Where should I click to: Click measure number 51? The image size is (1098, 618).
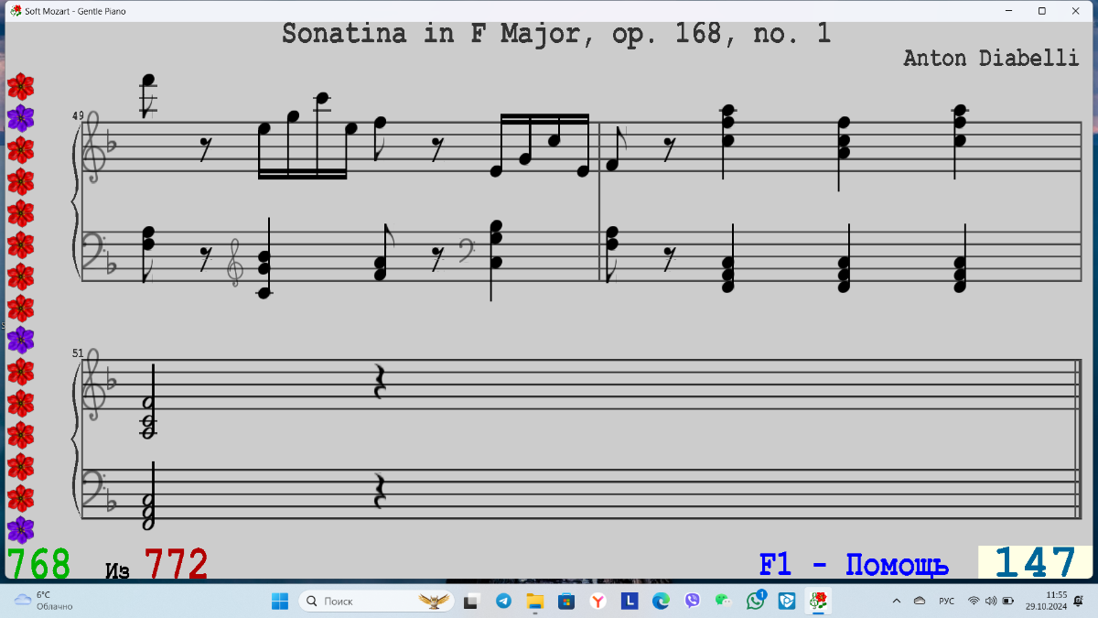(78, 352)
